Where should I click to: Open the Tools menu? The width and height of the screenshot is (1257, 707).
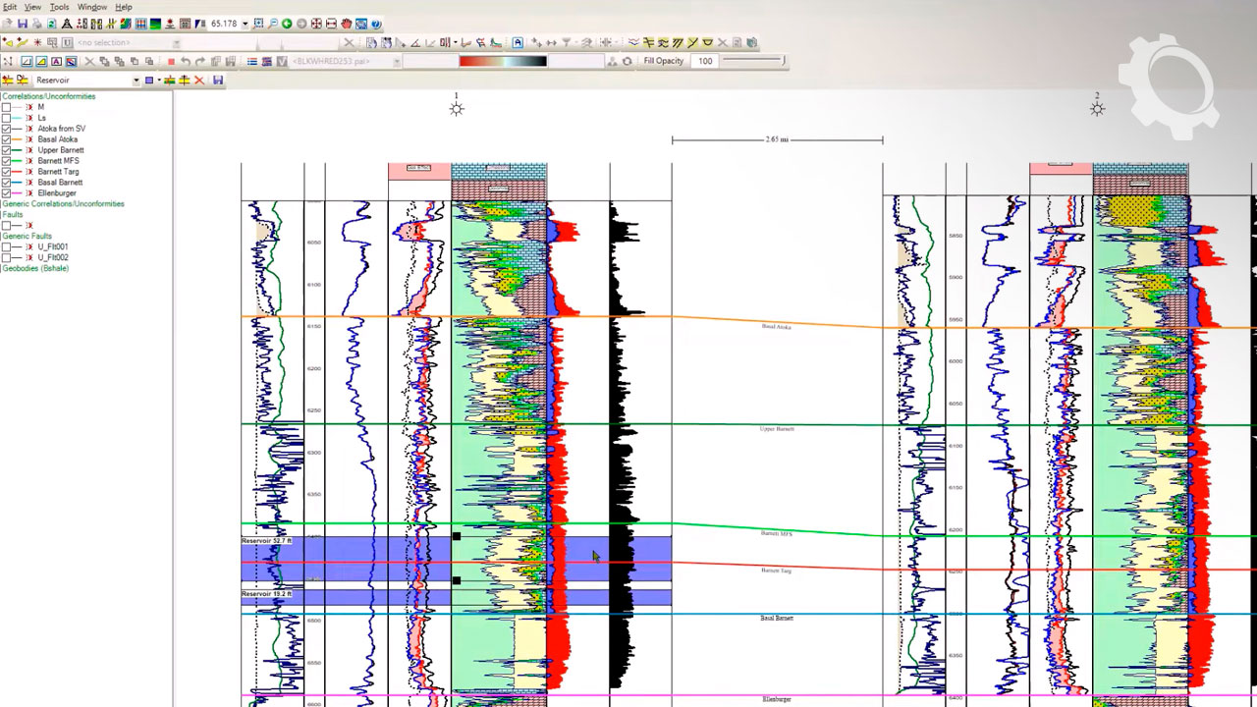pos(60,7)
